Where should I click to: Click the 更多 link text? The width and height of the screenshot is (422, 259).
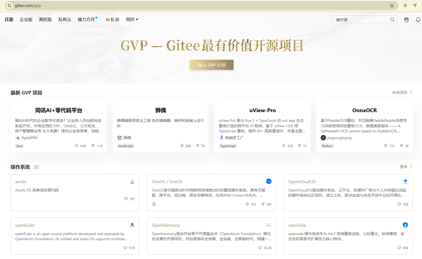tap(403, 167)
